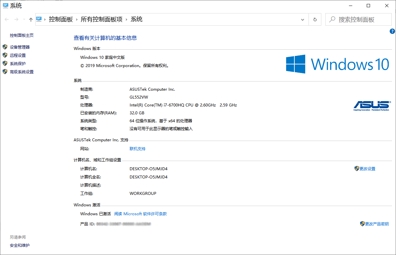Click the processor value Intel Core i7-6700HQ
This screenshot has height=255, width=396.
click(x=183, y=105)
